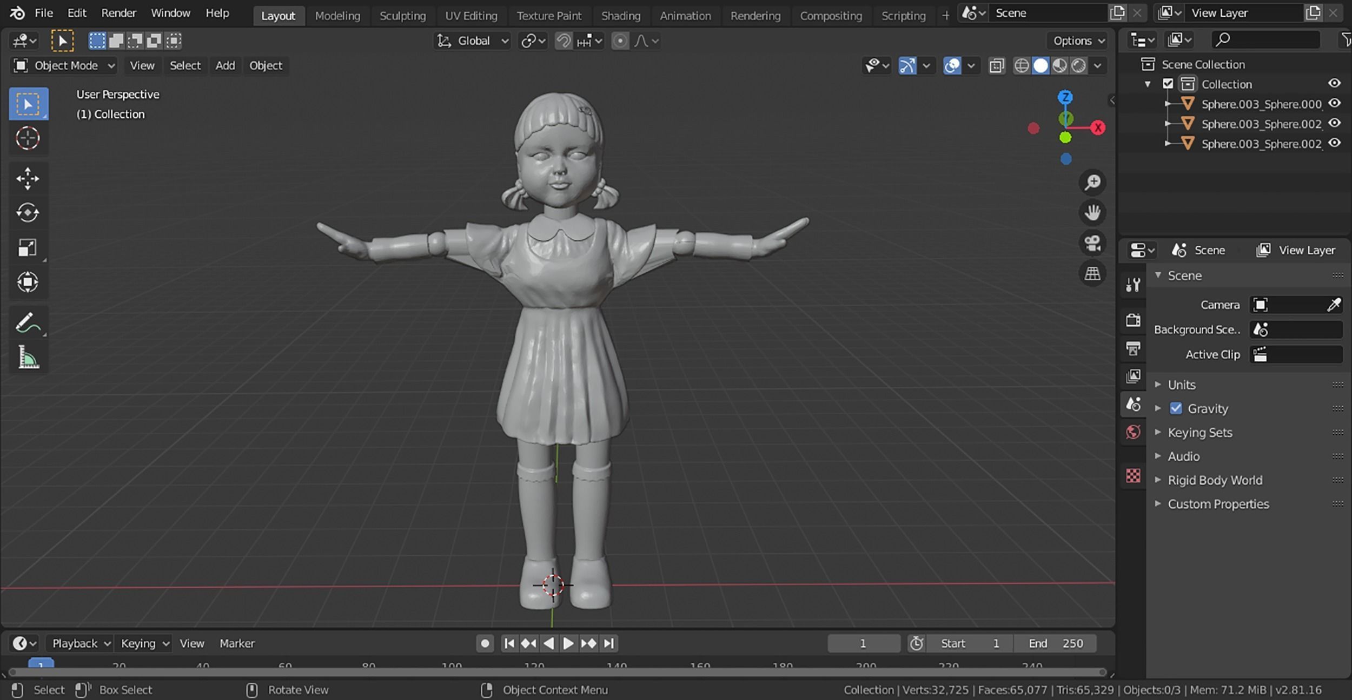1352x700 pixels.
Task: Switch to orthographic view grid icon
Action: click(1092, 273)
